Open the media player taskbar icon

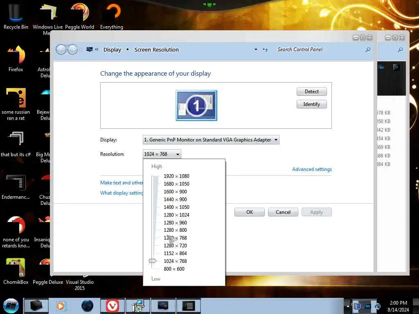click(61, 306)
